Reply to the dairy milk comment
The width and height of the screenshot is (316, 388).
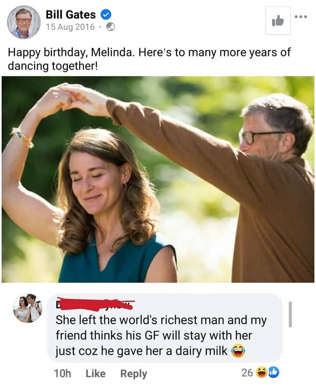(x=134, y=374)
